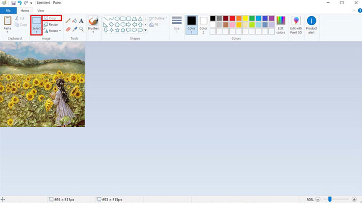Viewport: 362px width, 203px height.
Task: Click the Save icon in title bar
Action: pyautogui.click(x=13, y=3)
